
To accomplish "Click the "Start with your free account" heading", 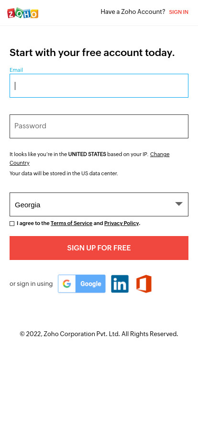I will (x=92, y=53).
